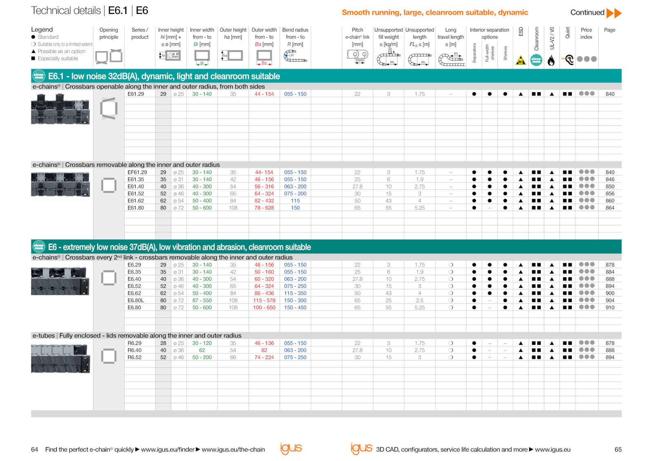Go to page 840 in the E61.29 row

[610, 94]
